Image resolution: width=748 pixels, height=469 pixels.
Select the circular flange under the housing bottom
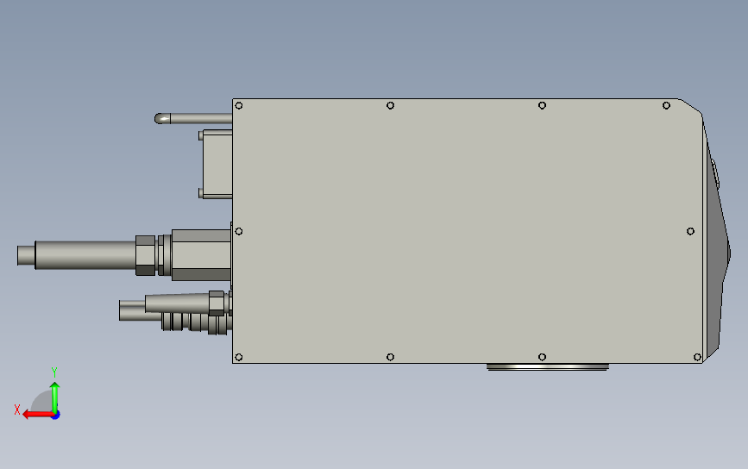(548, 367)
